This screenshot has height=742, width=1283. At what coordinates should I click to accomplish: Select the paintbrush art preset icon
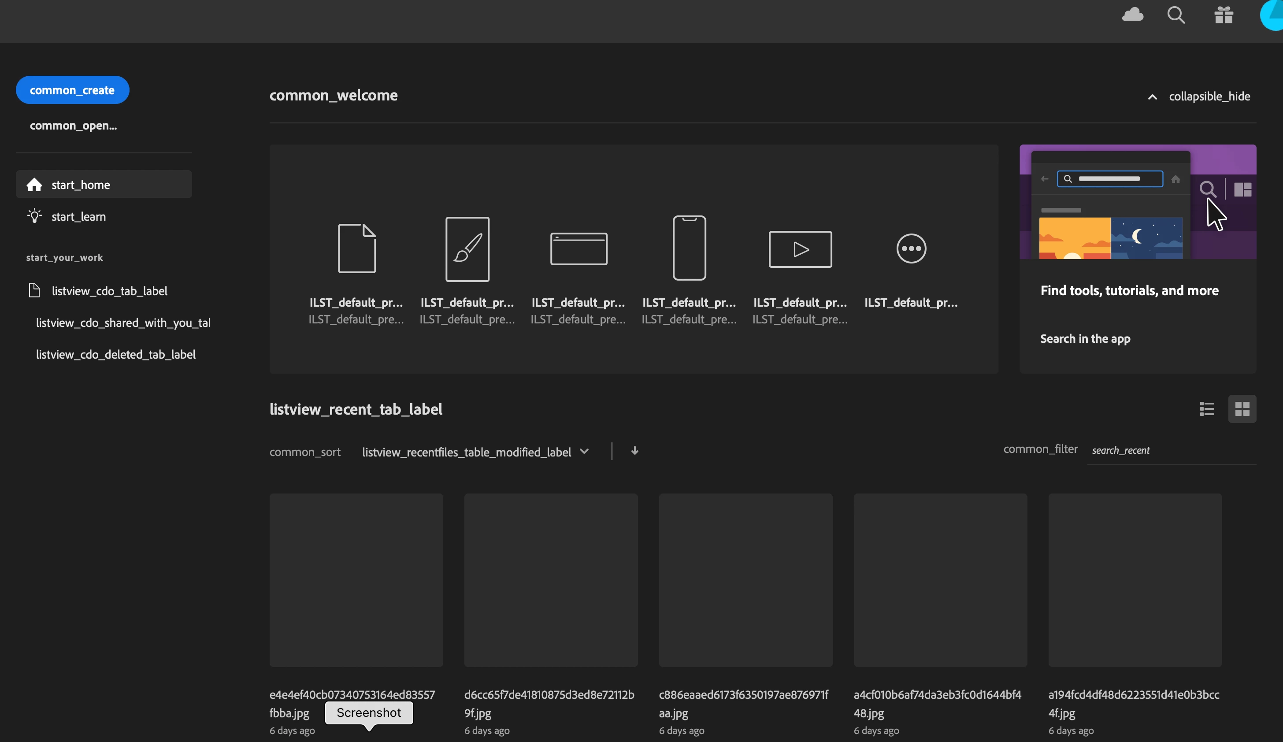467,249
